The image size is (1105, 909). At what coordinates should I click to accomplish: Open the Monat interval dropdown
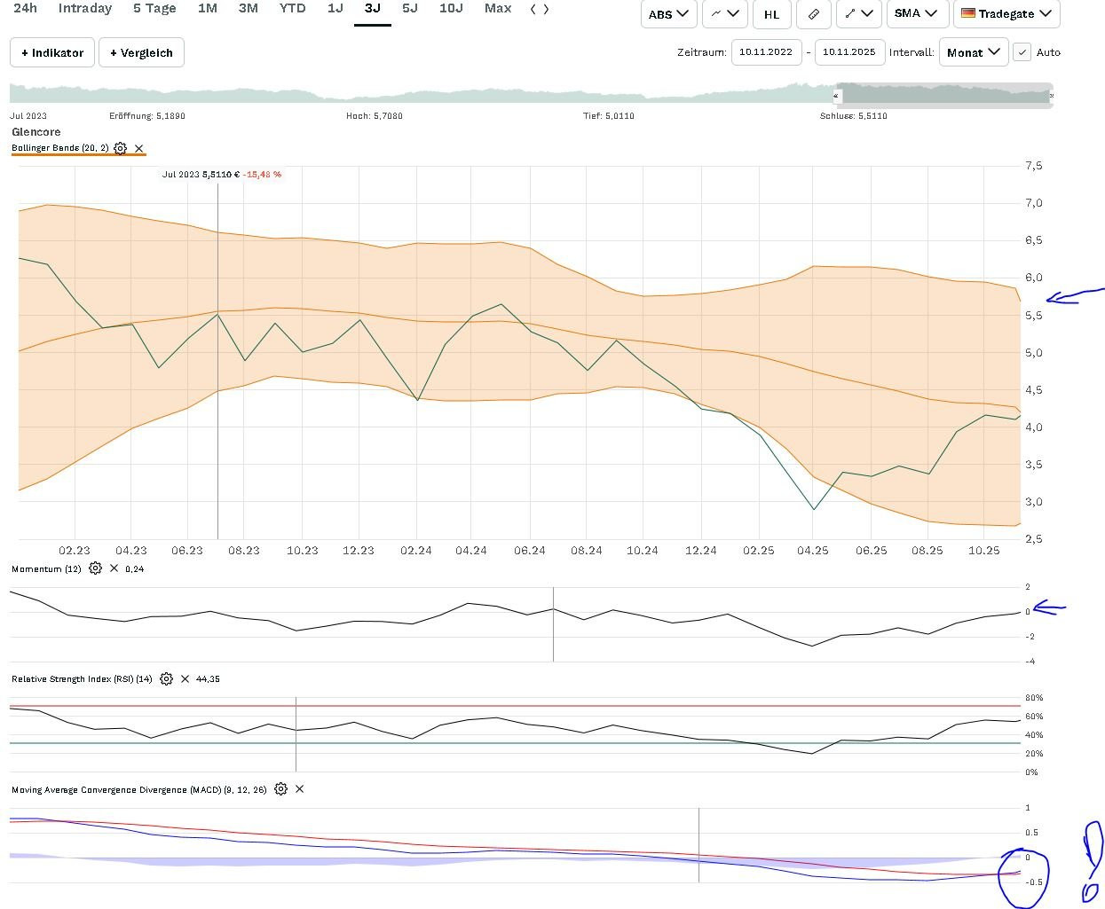(x=973, y=52)
